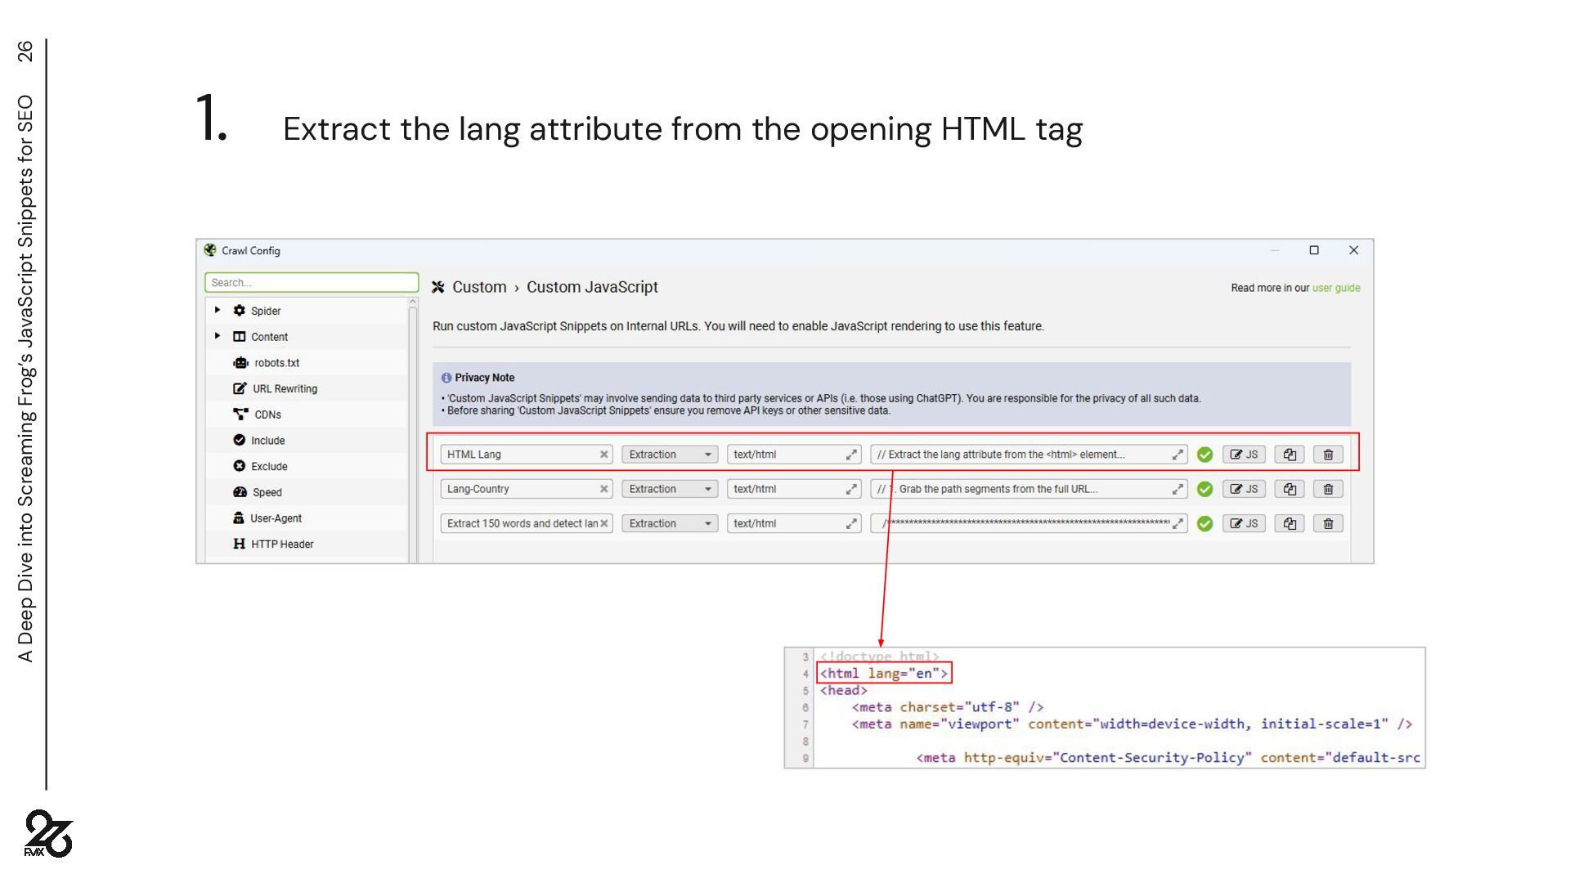The width and height of the screenshot is (1570, 883).
Task: Open JS editor for Lang-Country snippet
Action: click(x=1244, y=489)
